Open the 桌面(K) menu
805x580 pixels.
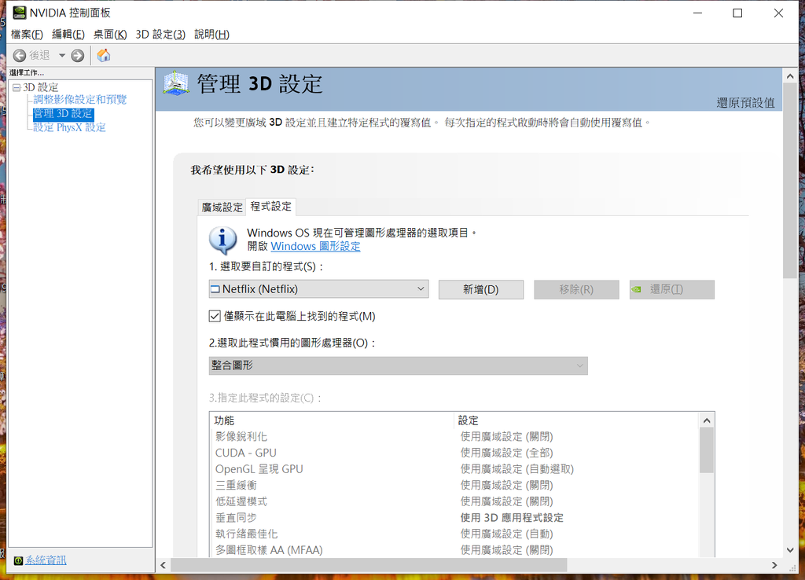pos(110,35)
